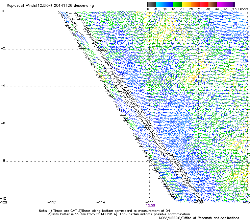Click the latitude label -10
Image resolution: width=250 pixels, height=220 pixels.
coord(3,199)
